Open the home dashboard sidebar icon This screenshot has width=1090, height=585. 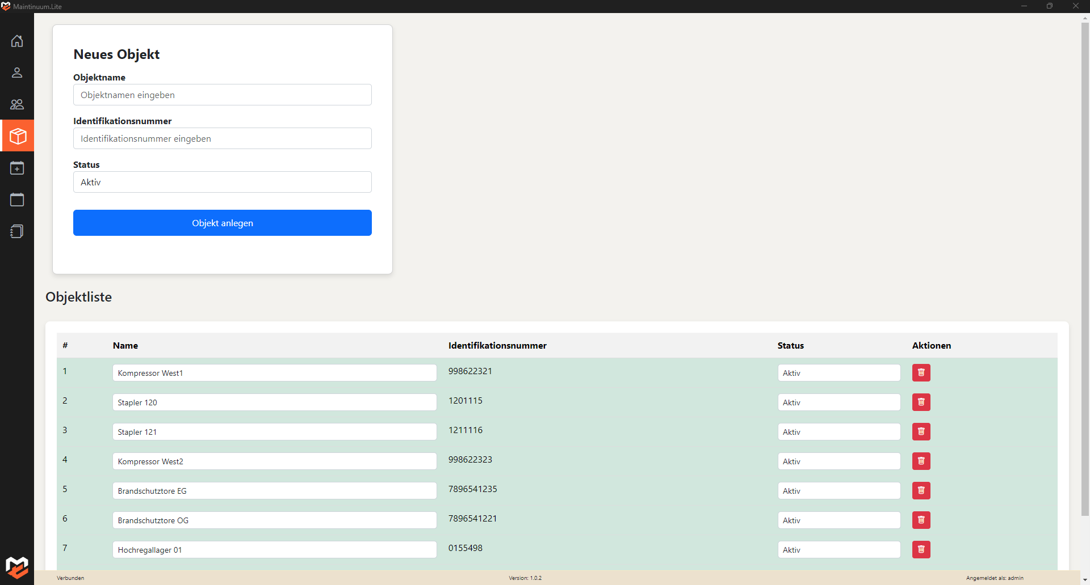(x=17, y=41)
